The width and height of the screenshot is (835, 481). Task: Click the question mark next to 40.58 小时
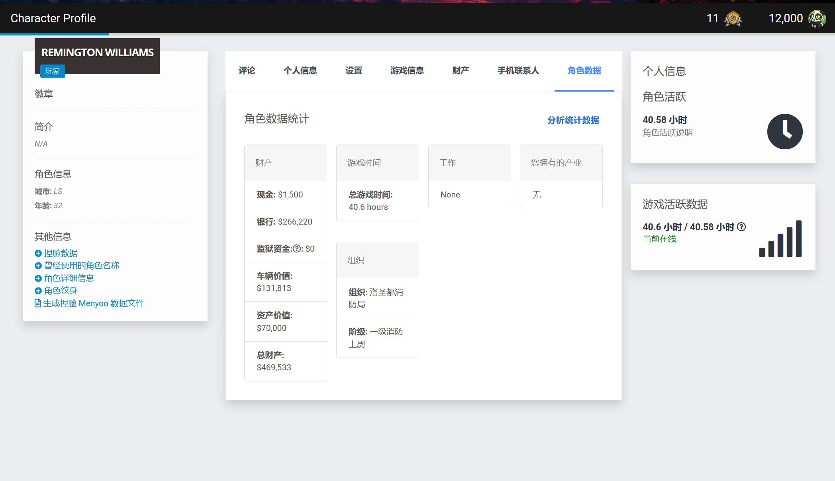tap(741, 227)
